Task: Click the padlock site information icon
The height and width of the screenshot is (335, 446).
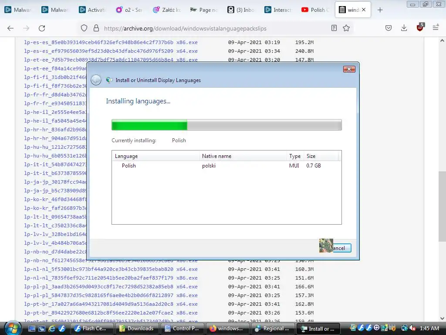Action: 96,28
